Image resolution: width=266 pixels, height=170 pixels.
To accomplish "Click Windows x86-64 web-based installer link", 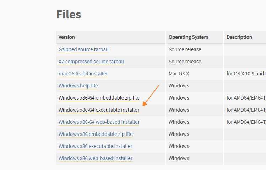I will point(99,122).
